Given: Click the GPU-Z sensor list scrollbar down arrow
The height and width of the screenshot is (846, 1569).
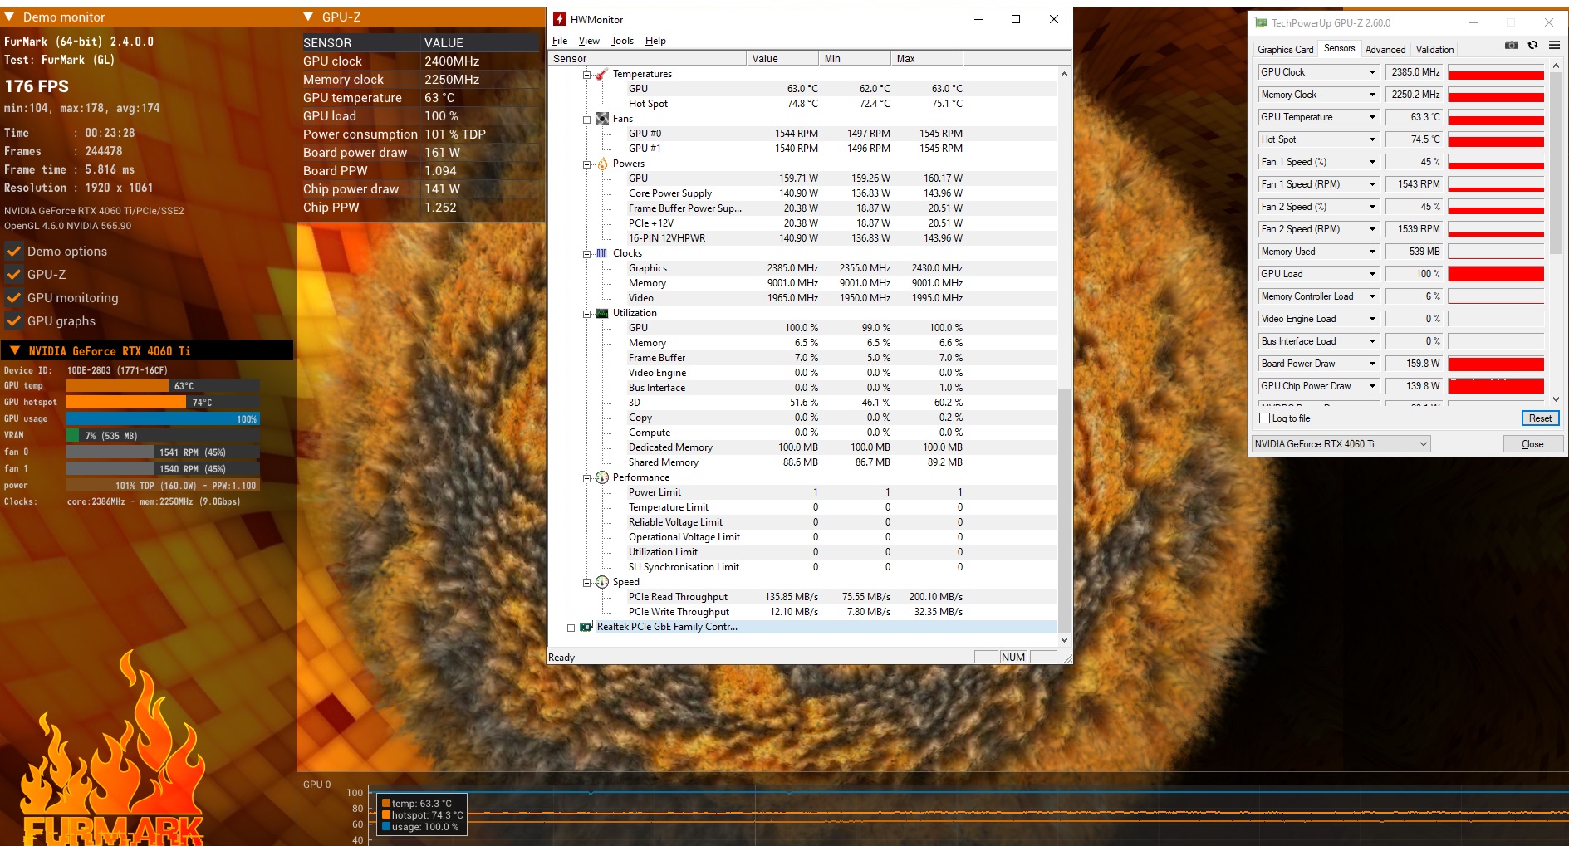Looking at the screenshot, I should pos(1556,399).
